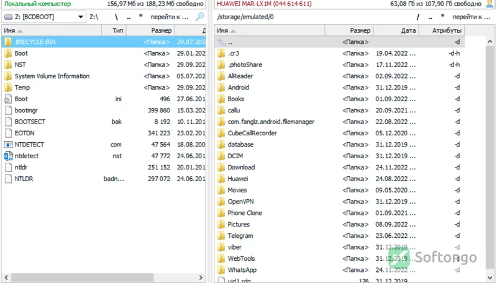The width and height of the screenshot is (497, 283).
Task: Go up with two-dots button in right panel
Action: pyautogui.click(x=430, y=17)
